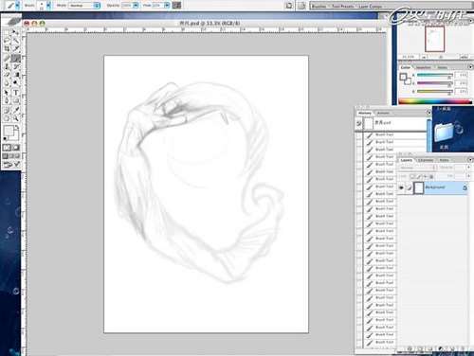Open the layer Fill arrow in Layers panel
Screen dimensions: 474x356
[x=468, y=176]
